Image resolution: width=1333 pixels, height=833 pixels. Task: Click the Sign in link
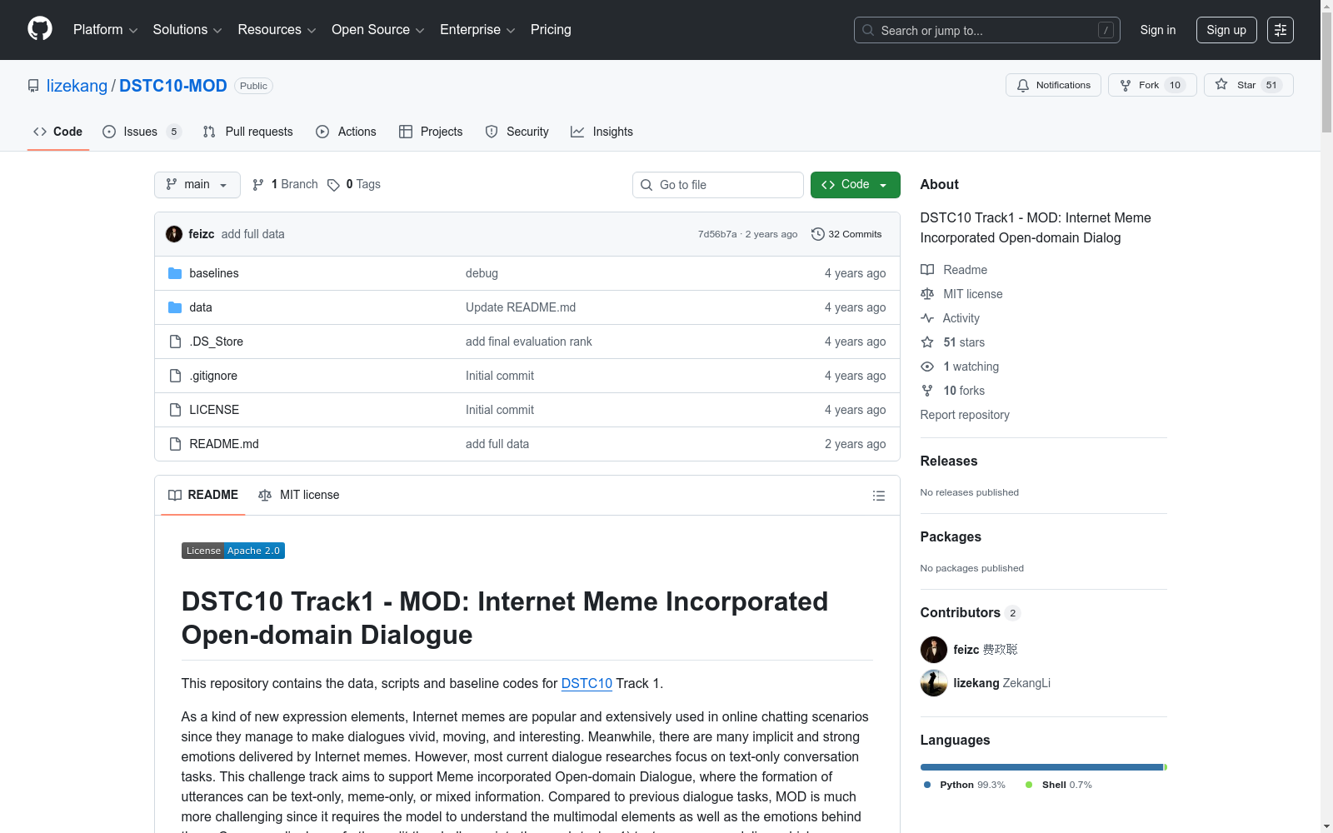point(1158,30)
